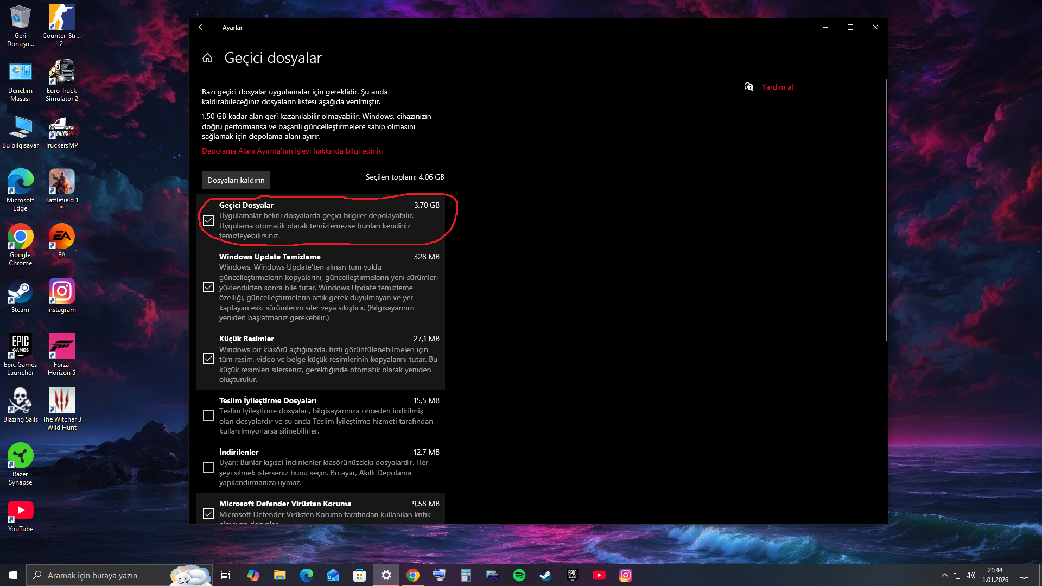Viewport: 1042px width, 586px height.
Task: Open the network icon in system tray
Action: (x=958, y=575)
